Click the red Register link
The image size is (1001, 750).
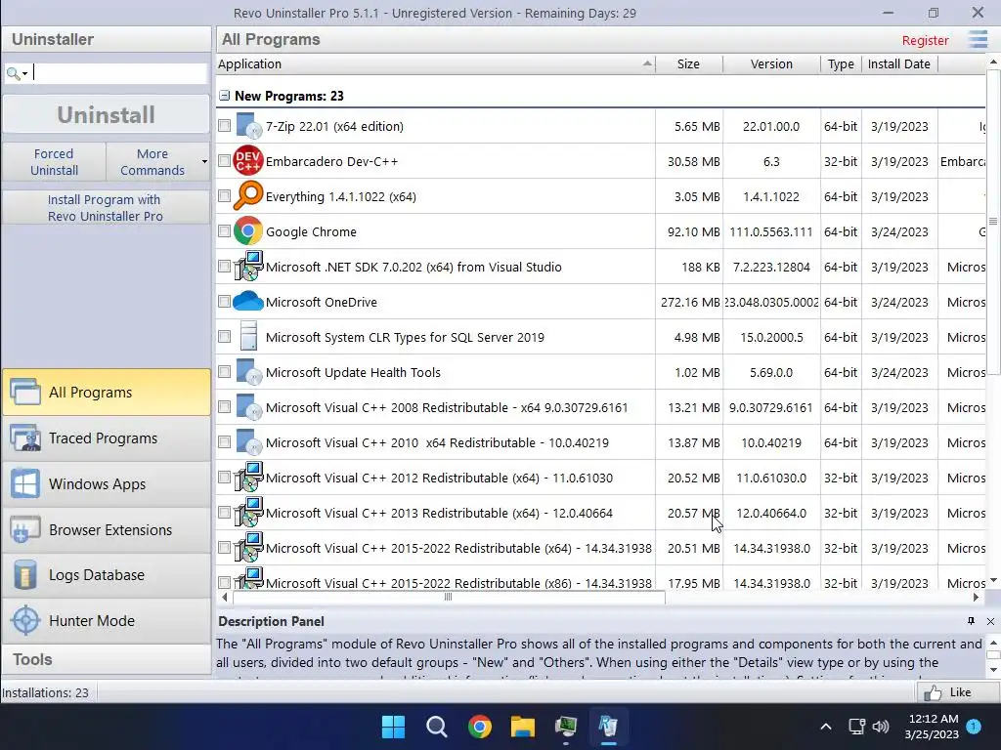[x=925, y=40]
